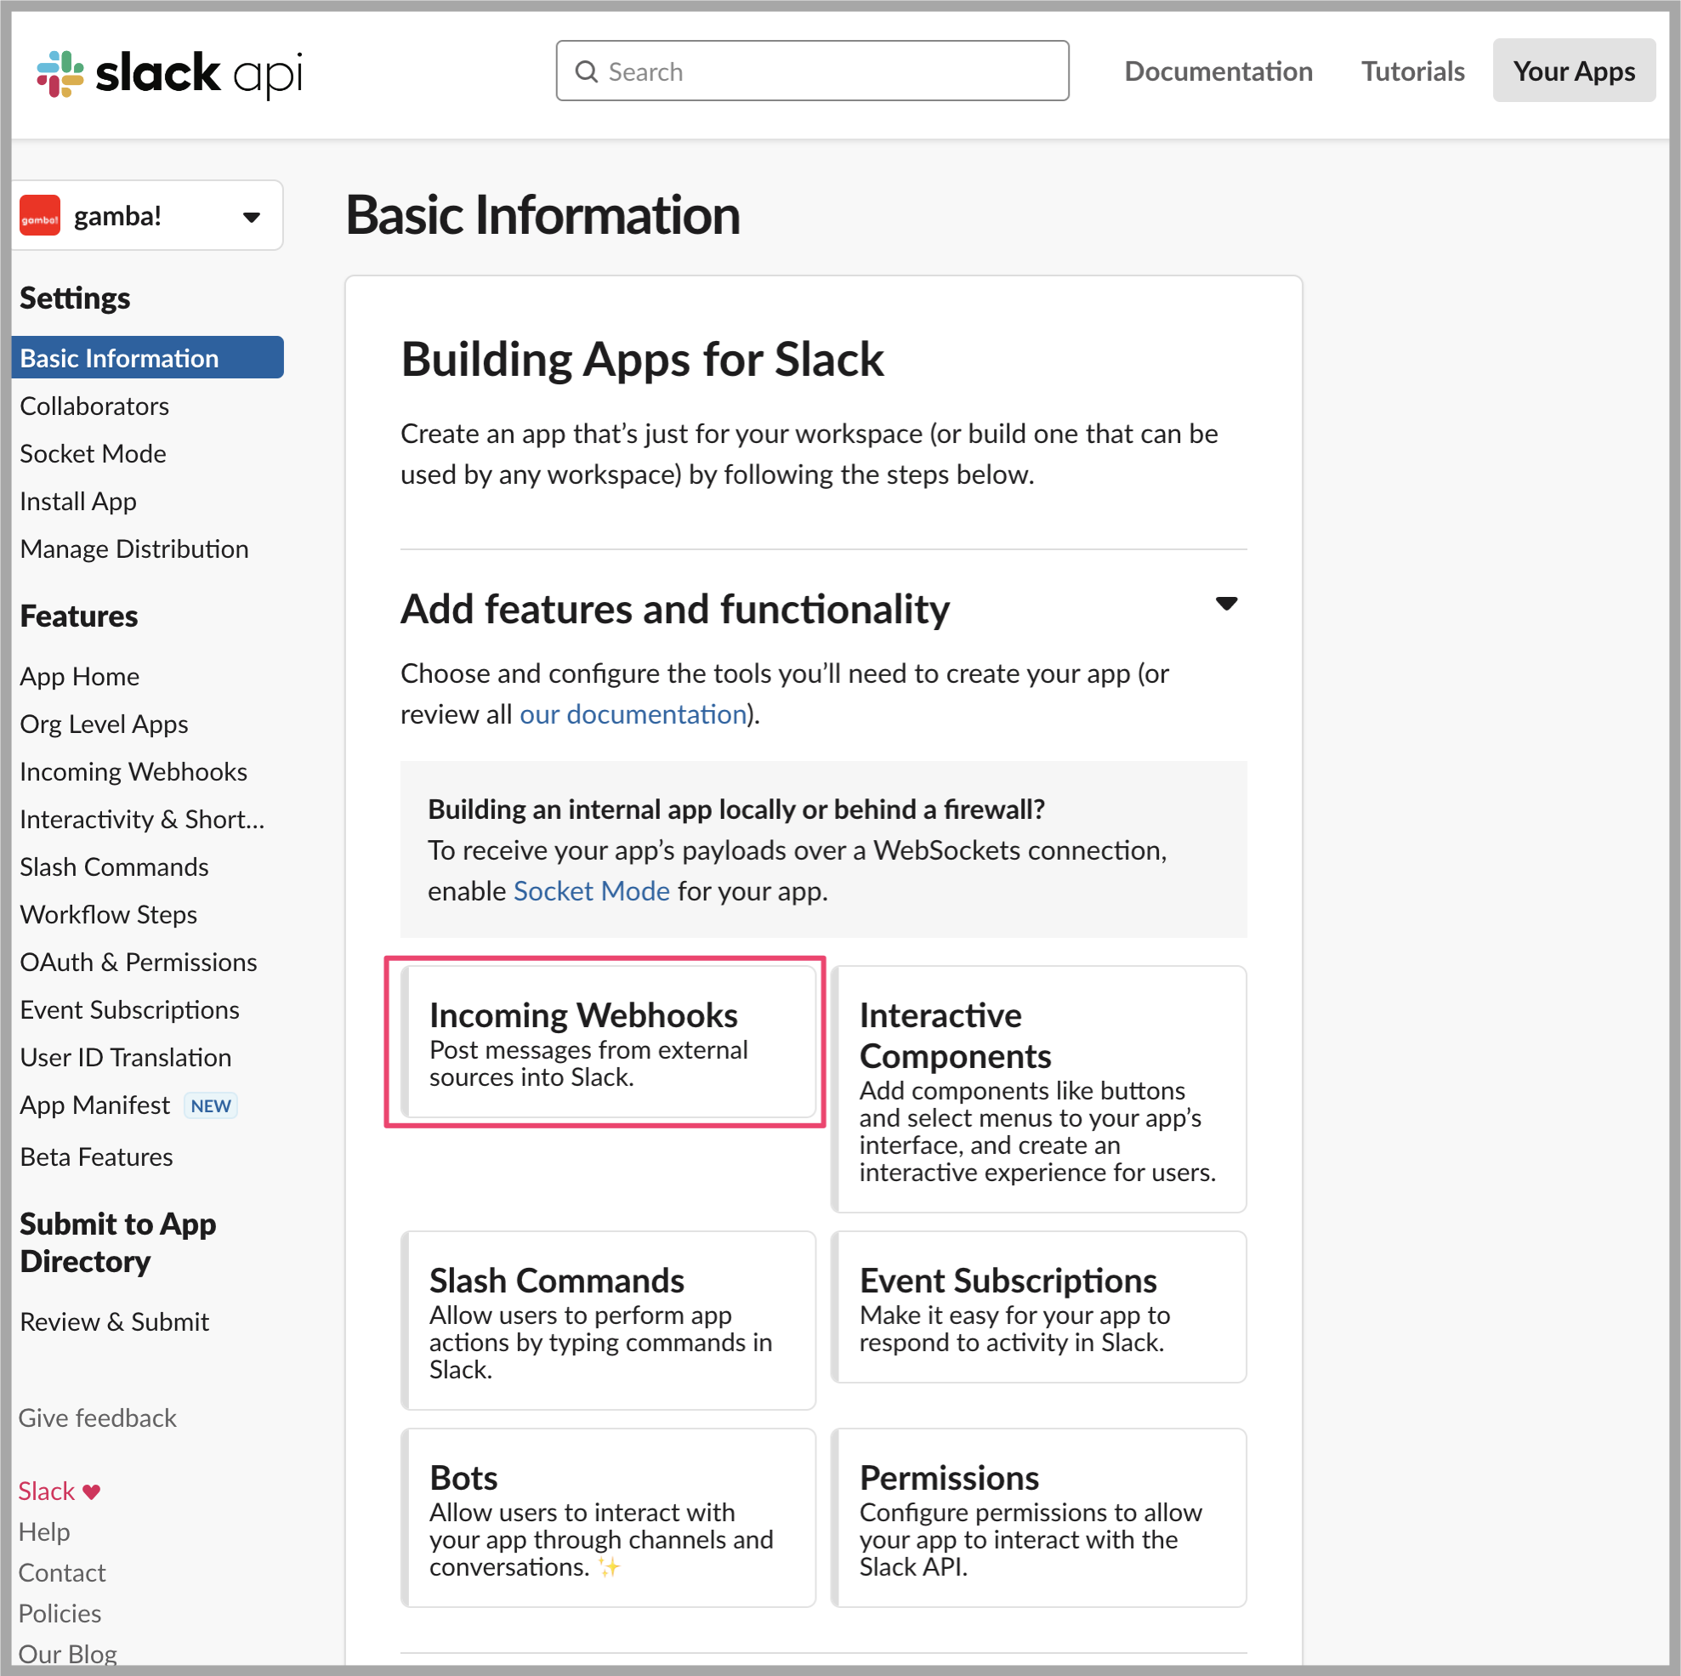Open the Help footer link
1681x1676 pixels.
tap(44, 1532)
